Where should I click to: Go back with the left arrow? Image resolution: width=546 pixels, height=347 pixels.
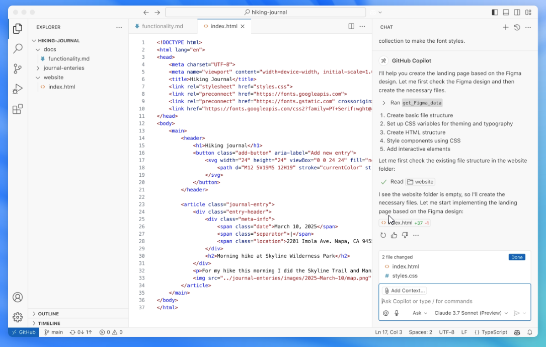[x=146, y=12]
